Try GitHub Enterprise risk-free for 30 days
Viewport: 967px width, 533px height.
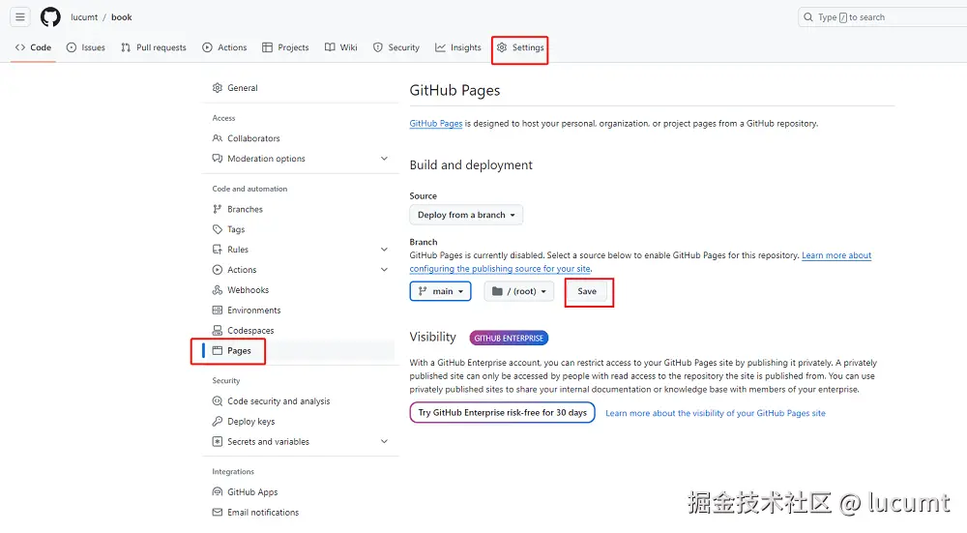pyautogui.click(x=503, y=413)
